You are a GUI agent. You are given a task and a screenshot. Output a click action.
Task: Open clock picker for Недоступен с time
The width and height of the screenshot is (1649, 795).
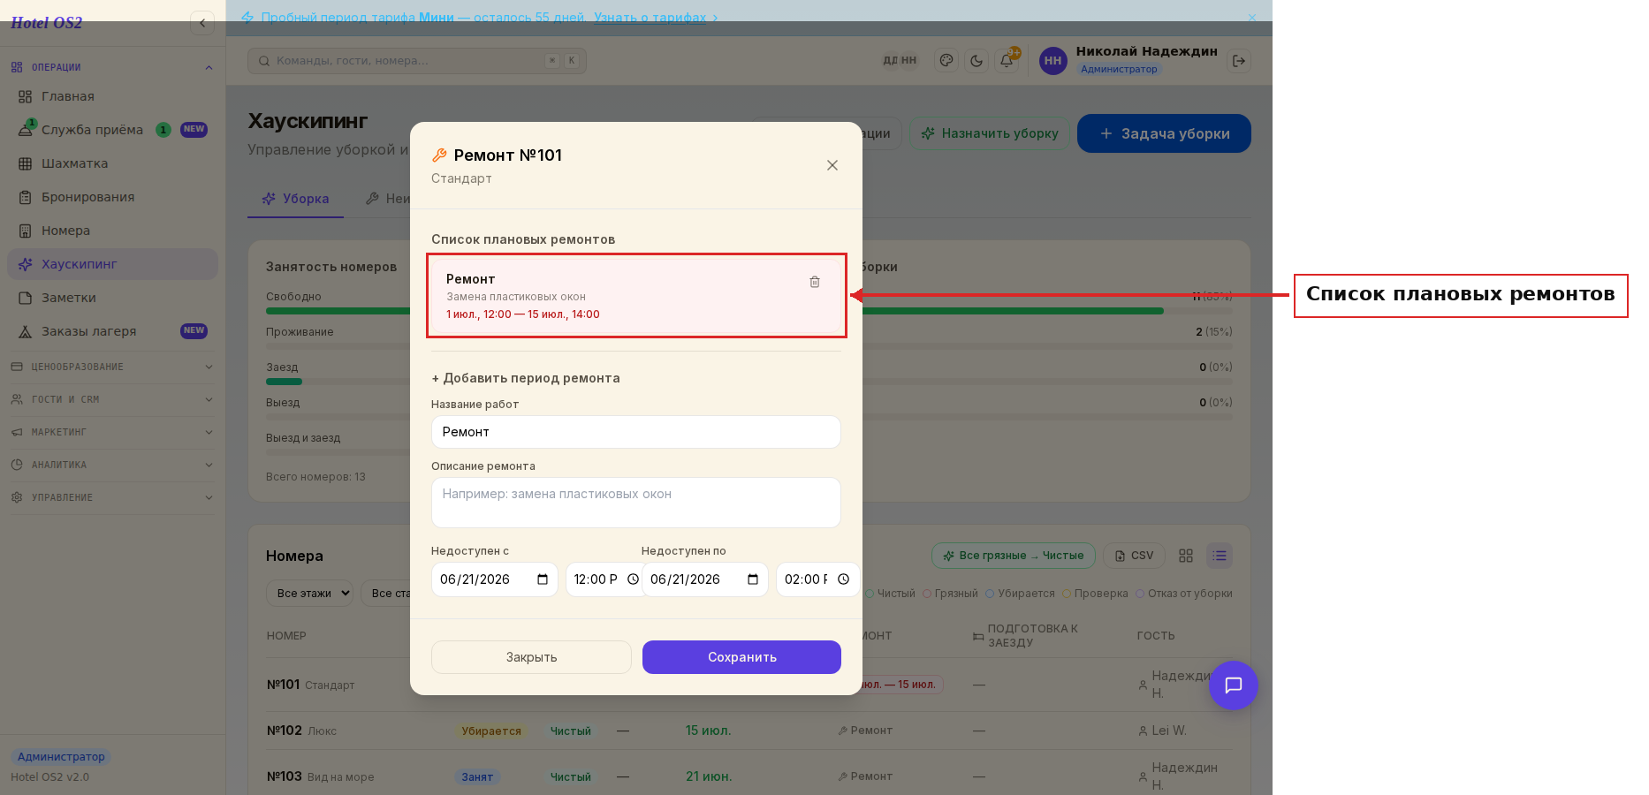pos(633,579)
